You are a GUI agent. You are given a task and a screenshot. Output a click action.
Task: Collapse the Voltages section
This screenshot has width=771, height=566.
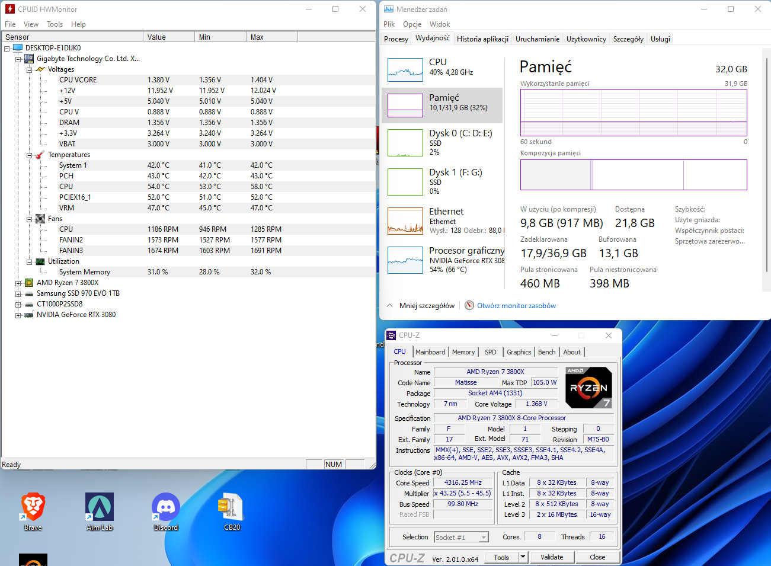pyautogui.click(x=29, y=69)
